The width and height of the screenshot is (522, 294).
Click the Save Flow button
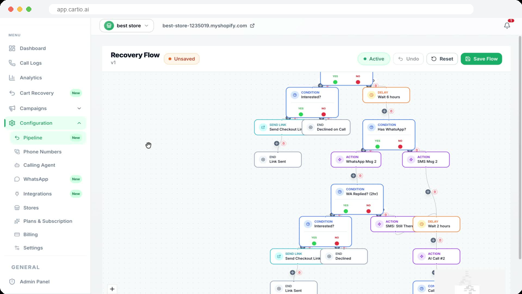(x=482, y=59)
